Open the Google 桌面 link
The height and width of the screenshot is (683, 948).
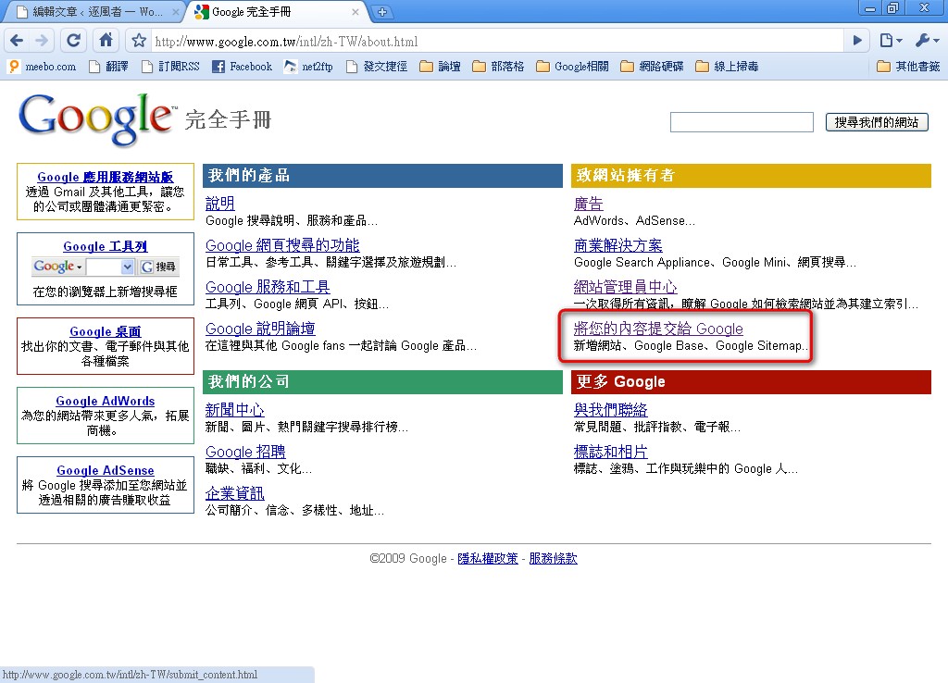[x=106, y=332]
